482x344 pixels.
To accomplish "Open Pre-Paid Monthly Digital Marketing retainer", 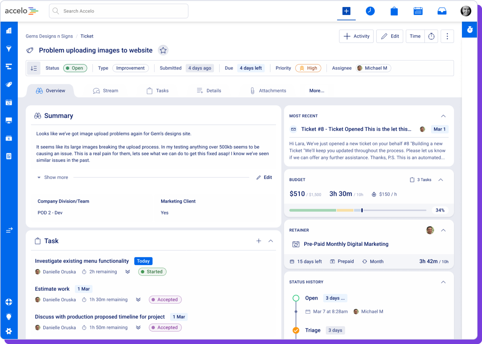I will [x=346, y=244].
